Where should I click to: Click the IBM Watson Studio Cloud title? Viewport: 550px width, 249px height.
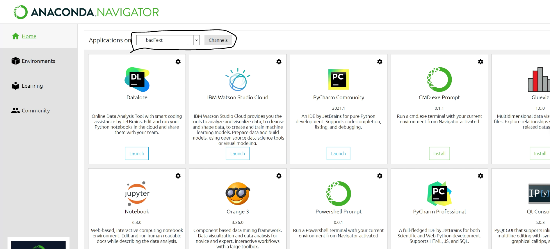click(238, 98)
